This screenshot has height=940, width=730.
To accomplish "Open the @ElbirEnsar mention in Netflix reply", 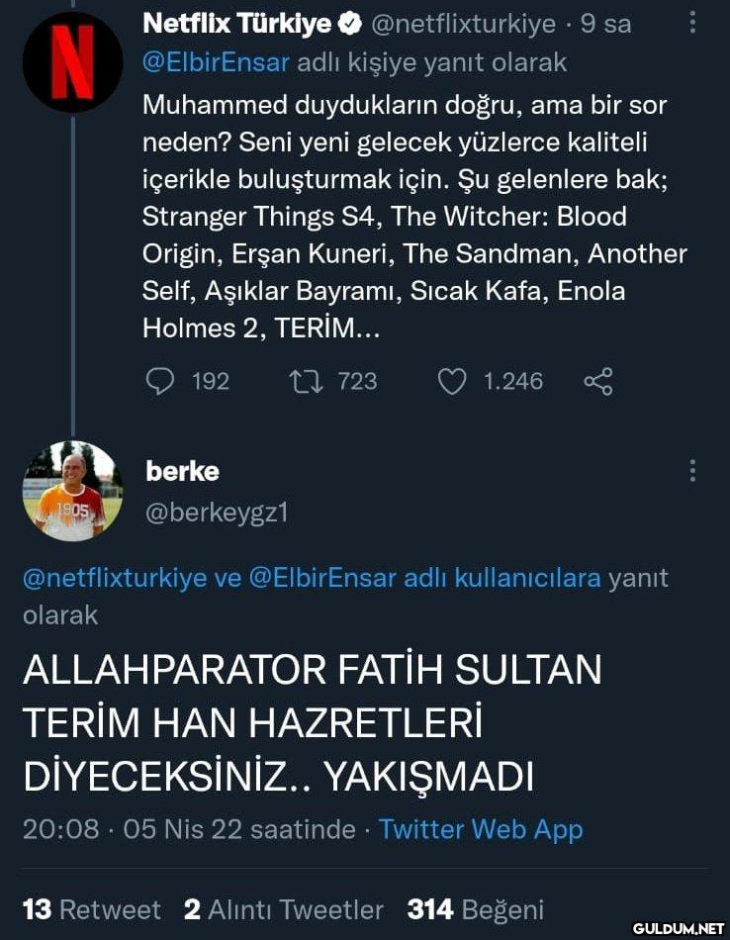I will (216, 62).
